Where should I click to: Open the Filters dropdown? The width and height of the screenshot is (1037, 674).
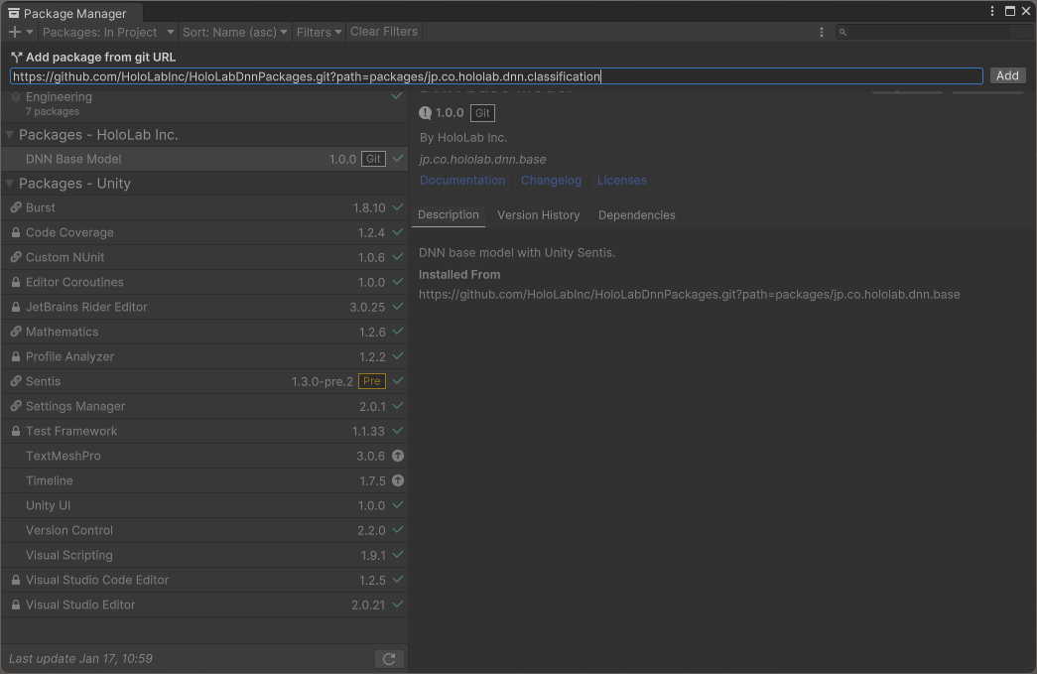pos(319,32)
